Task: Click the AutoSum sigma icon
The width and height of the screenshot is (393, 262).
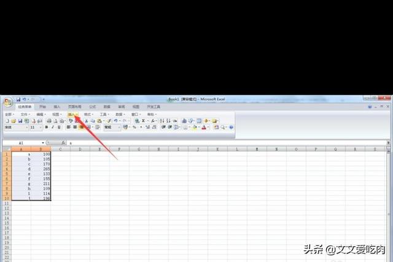Action: click(x=143, y=121)
